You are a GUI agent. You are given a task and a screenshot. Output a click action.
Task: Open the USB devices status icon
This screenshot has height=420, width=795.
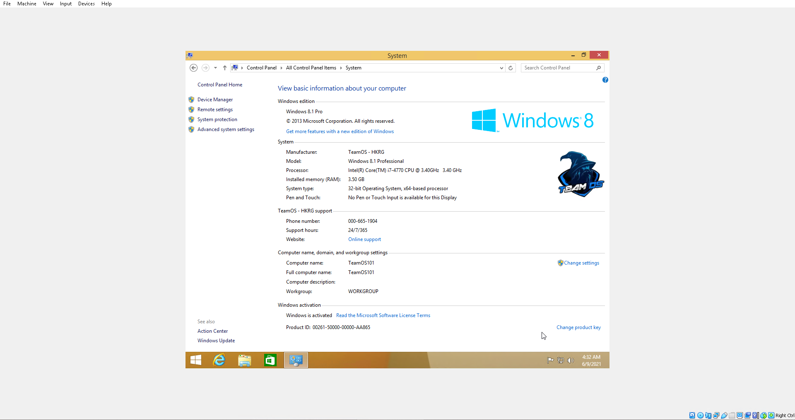(x=724, y=415)
